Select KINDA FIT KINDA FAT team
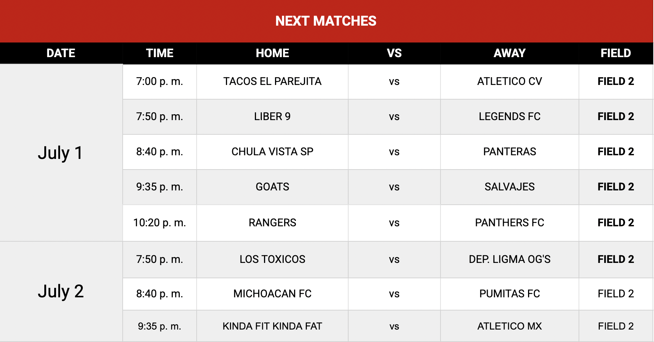 coord(272,326)
